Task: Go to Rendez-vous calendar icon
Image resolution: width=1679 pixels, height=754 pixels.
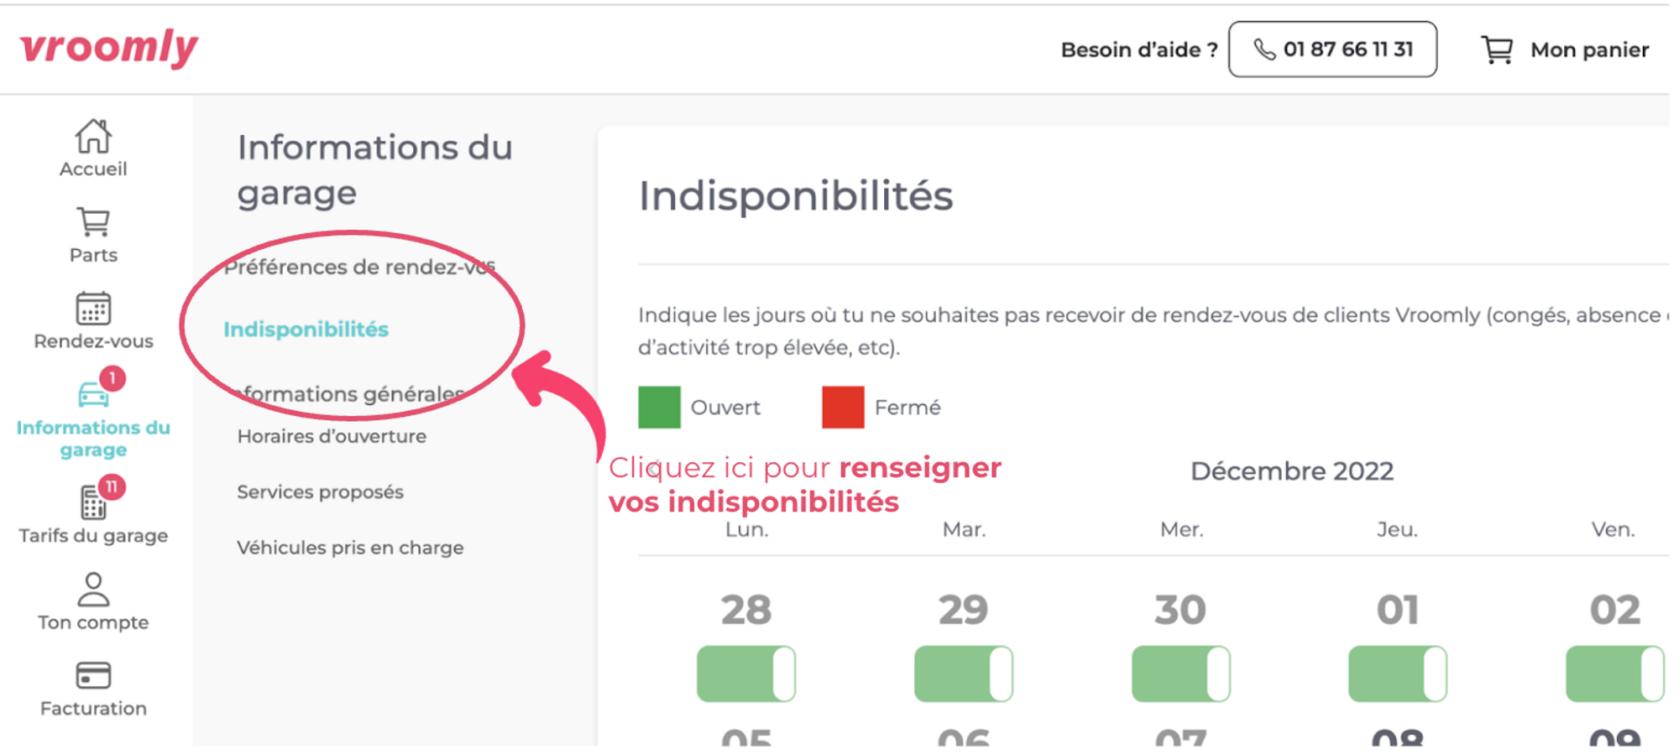Action: (x=93, y=308)
